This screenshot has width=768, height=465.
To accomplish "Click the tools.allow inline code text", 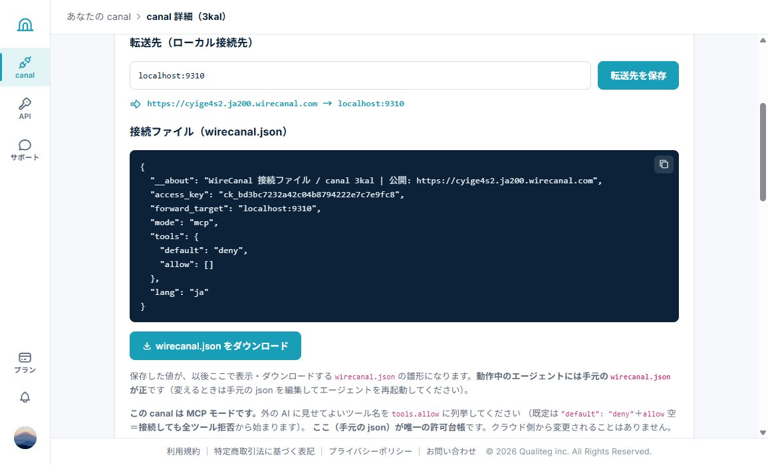I will click(x=416, y=414).
